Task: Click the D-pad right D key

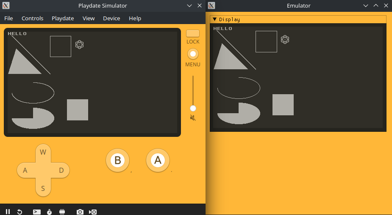Action: pyautogui.click(x=61, y=170)
